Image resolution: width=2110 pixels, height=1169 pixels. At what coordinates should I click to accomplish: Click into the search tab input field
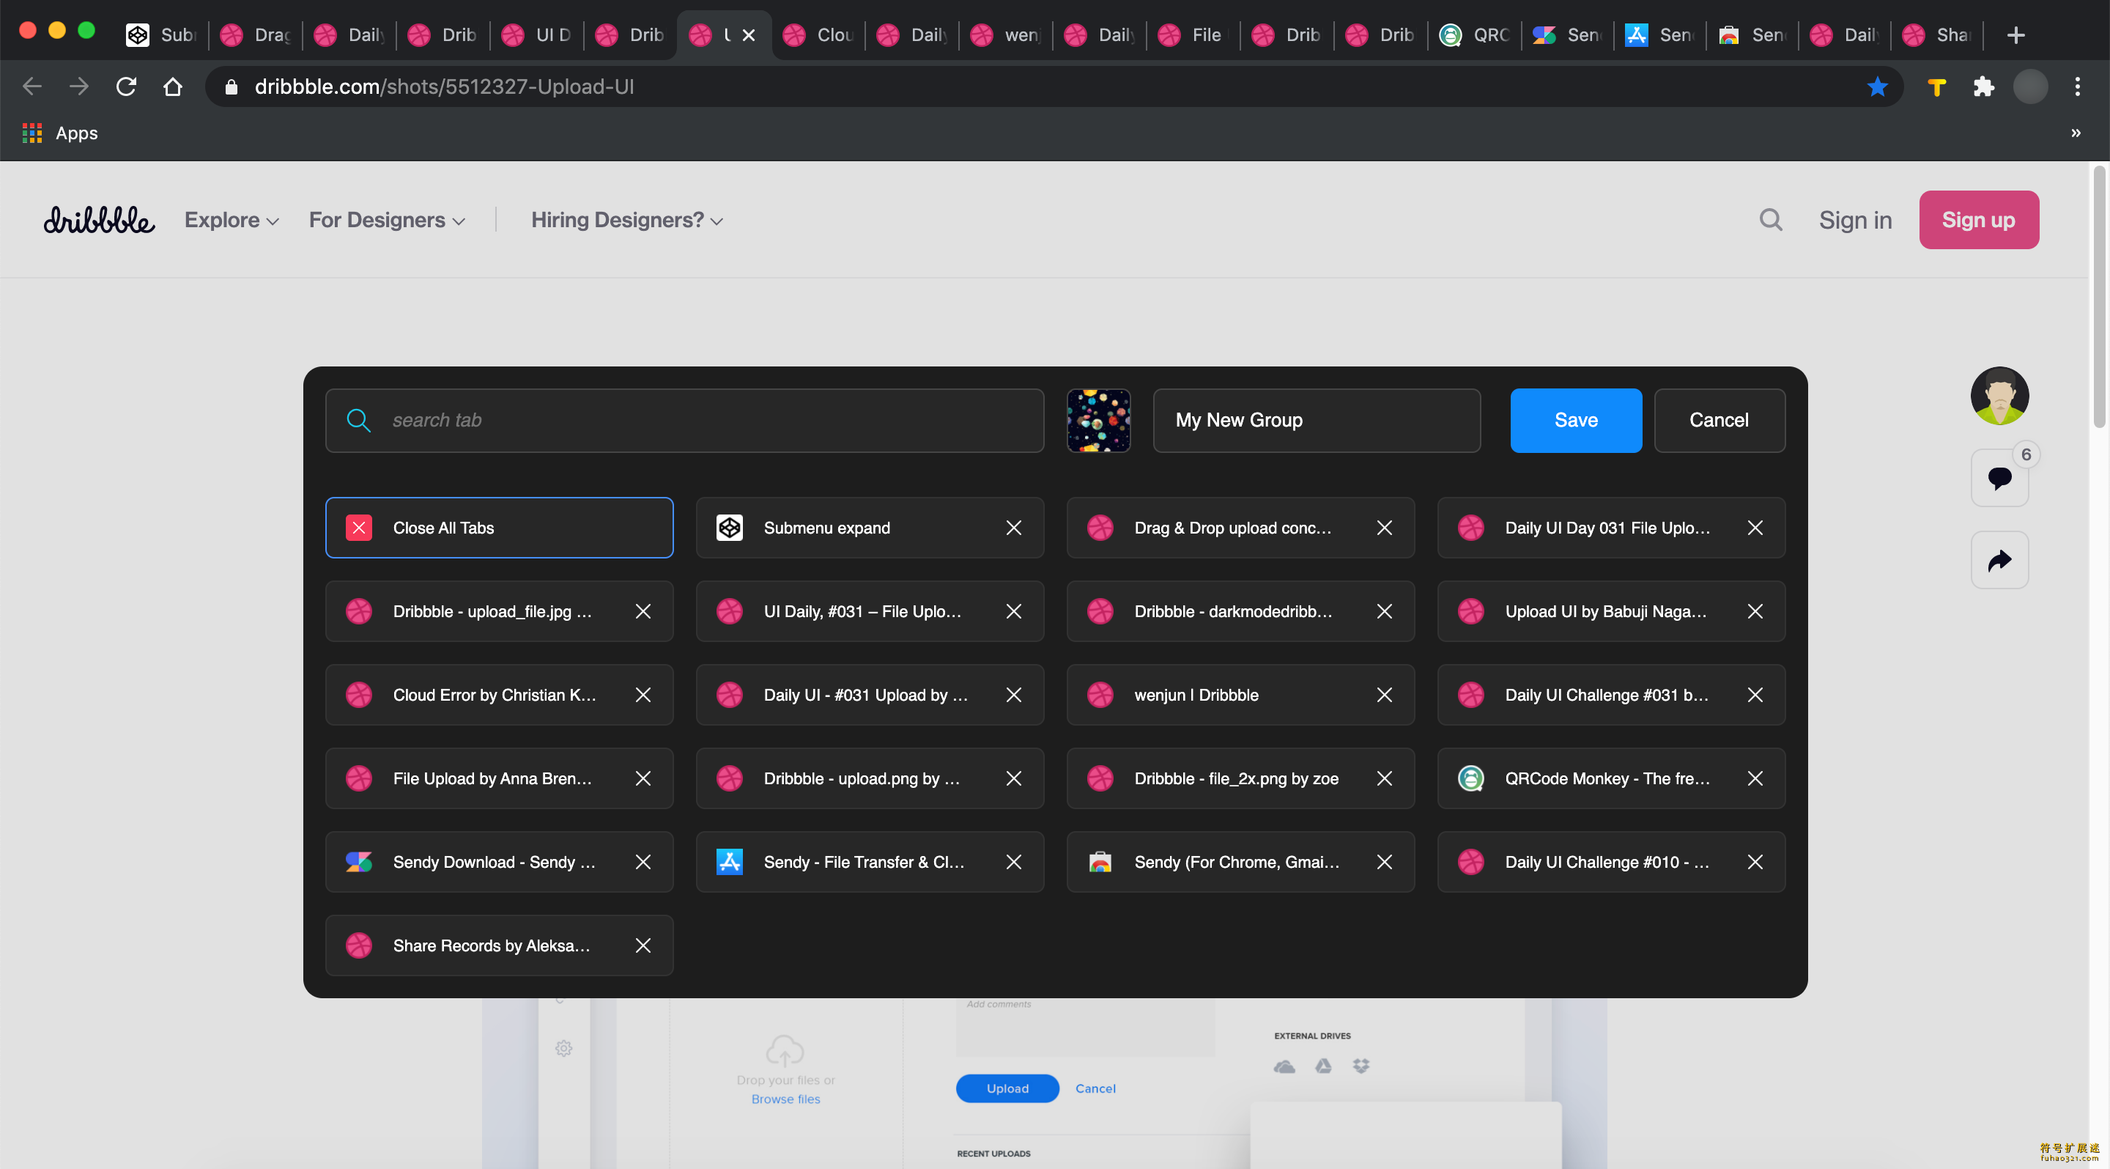point(684,420)
